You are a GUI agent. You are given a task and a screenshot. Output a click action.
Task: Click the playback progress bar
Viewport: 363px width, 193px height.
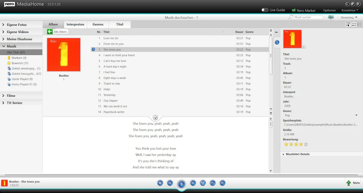(181, 175)
